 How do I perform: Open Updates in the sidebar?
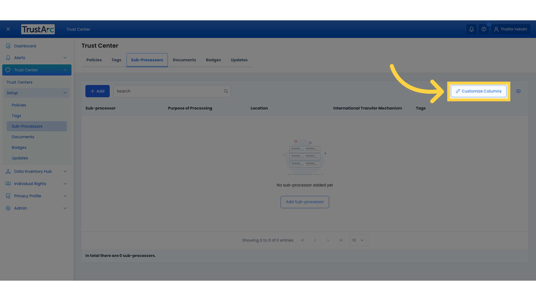20,158
